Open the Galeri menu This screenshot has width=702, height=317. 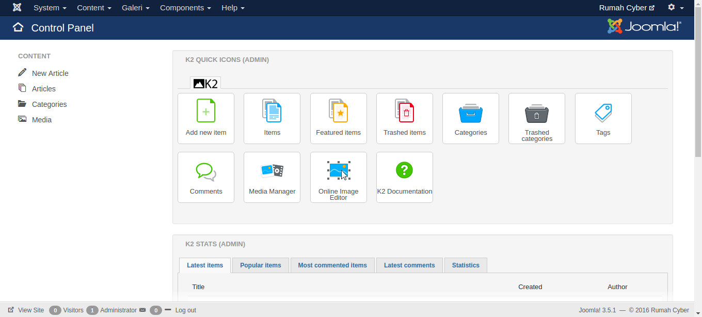[x=136, y=8]
